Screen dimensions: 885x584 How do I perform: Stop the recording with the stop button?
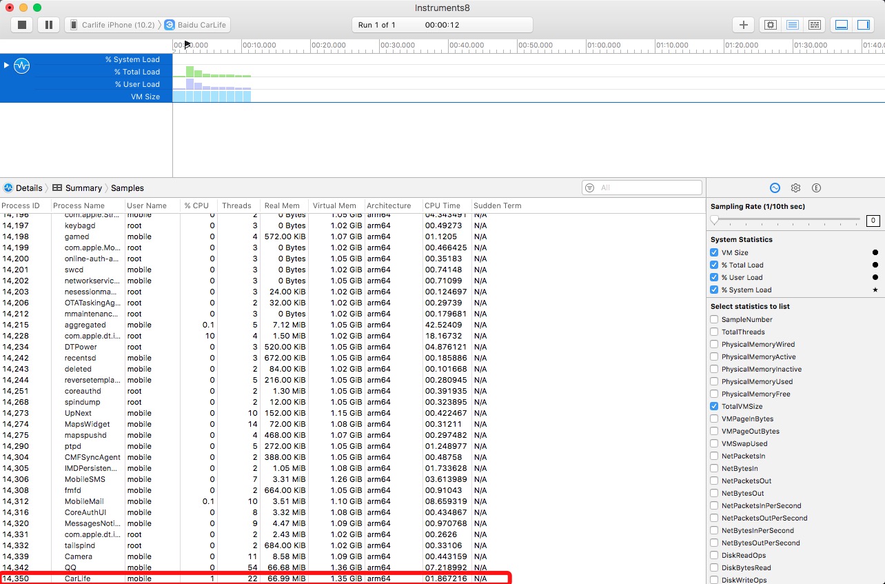click(22, 25)
